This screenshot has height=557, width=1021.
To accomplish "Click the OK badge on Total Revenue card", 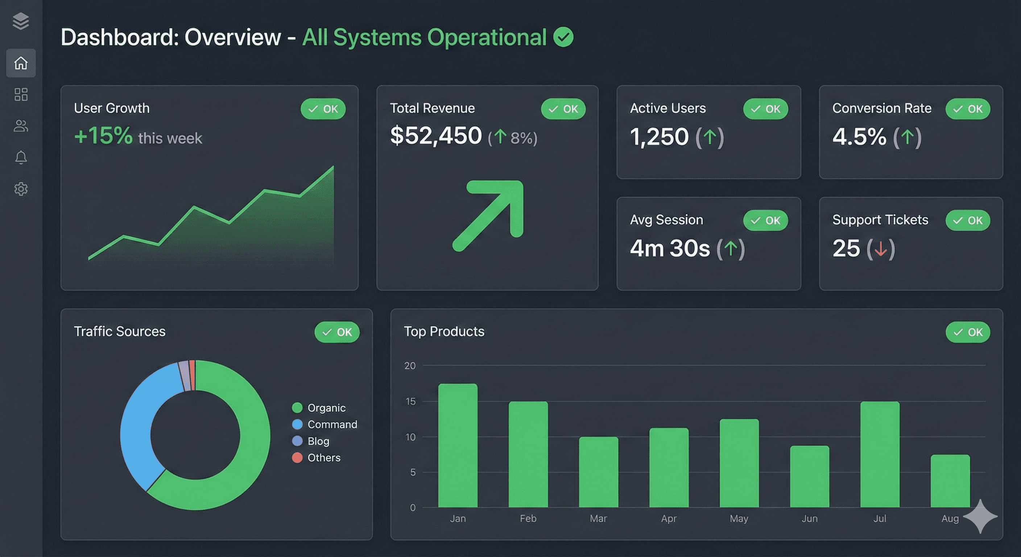I will point(563,109).
